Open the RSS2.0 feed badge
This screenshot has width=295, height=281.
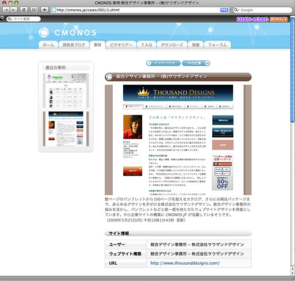[279, 19]
